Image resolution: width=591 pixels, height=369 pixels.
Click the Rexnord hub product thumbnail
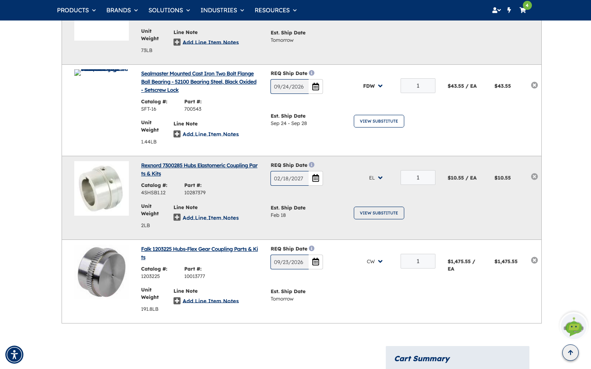tap(101, 189)
